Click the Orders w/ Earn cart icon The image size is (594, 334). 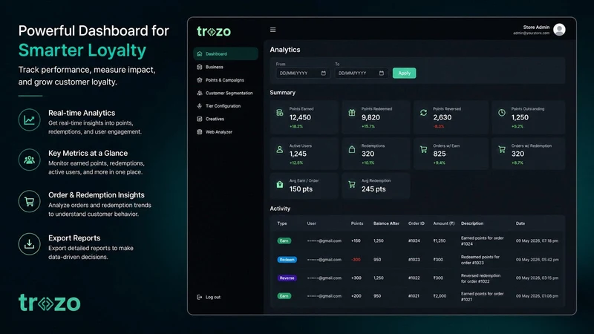[x=423, y=150]
